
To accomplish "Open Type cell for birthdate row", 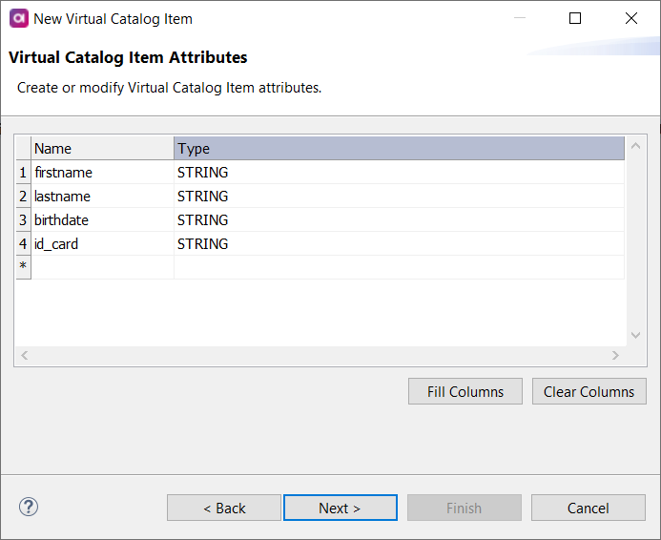I will (x=399, y=220).
